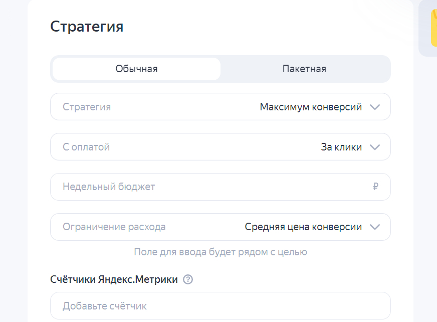Click the gray Стратегия label inside the dropdown
The image size is (437, 322).
coord(87,107)
